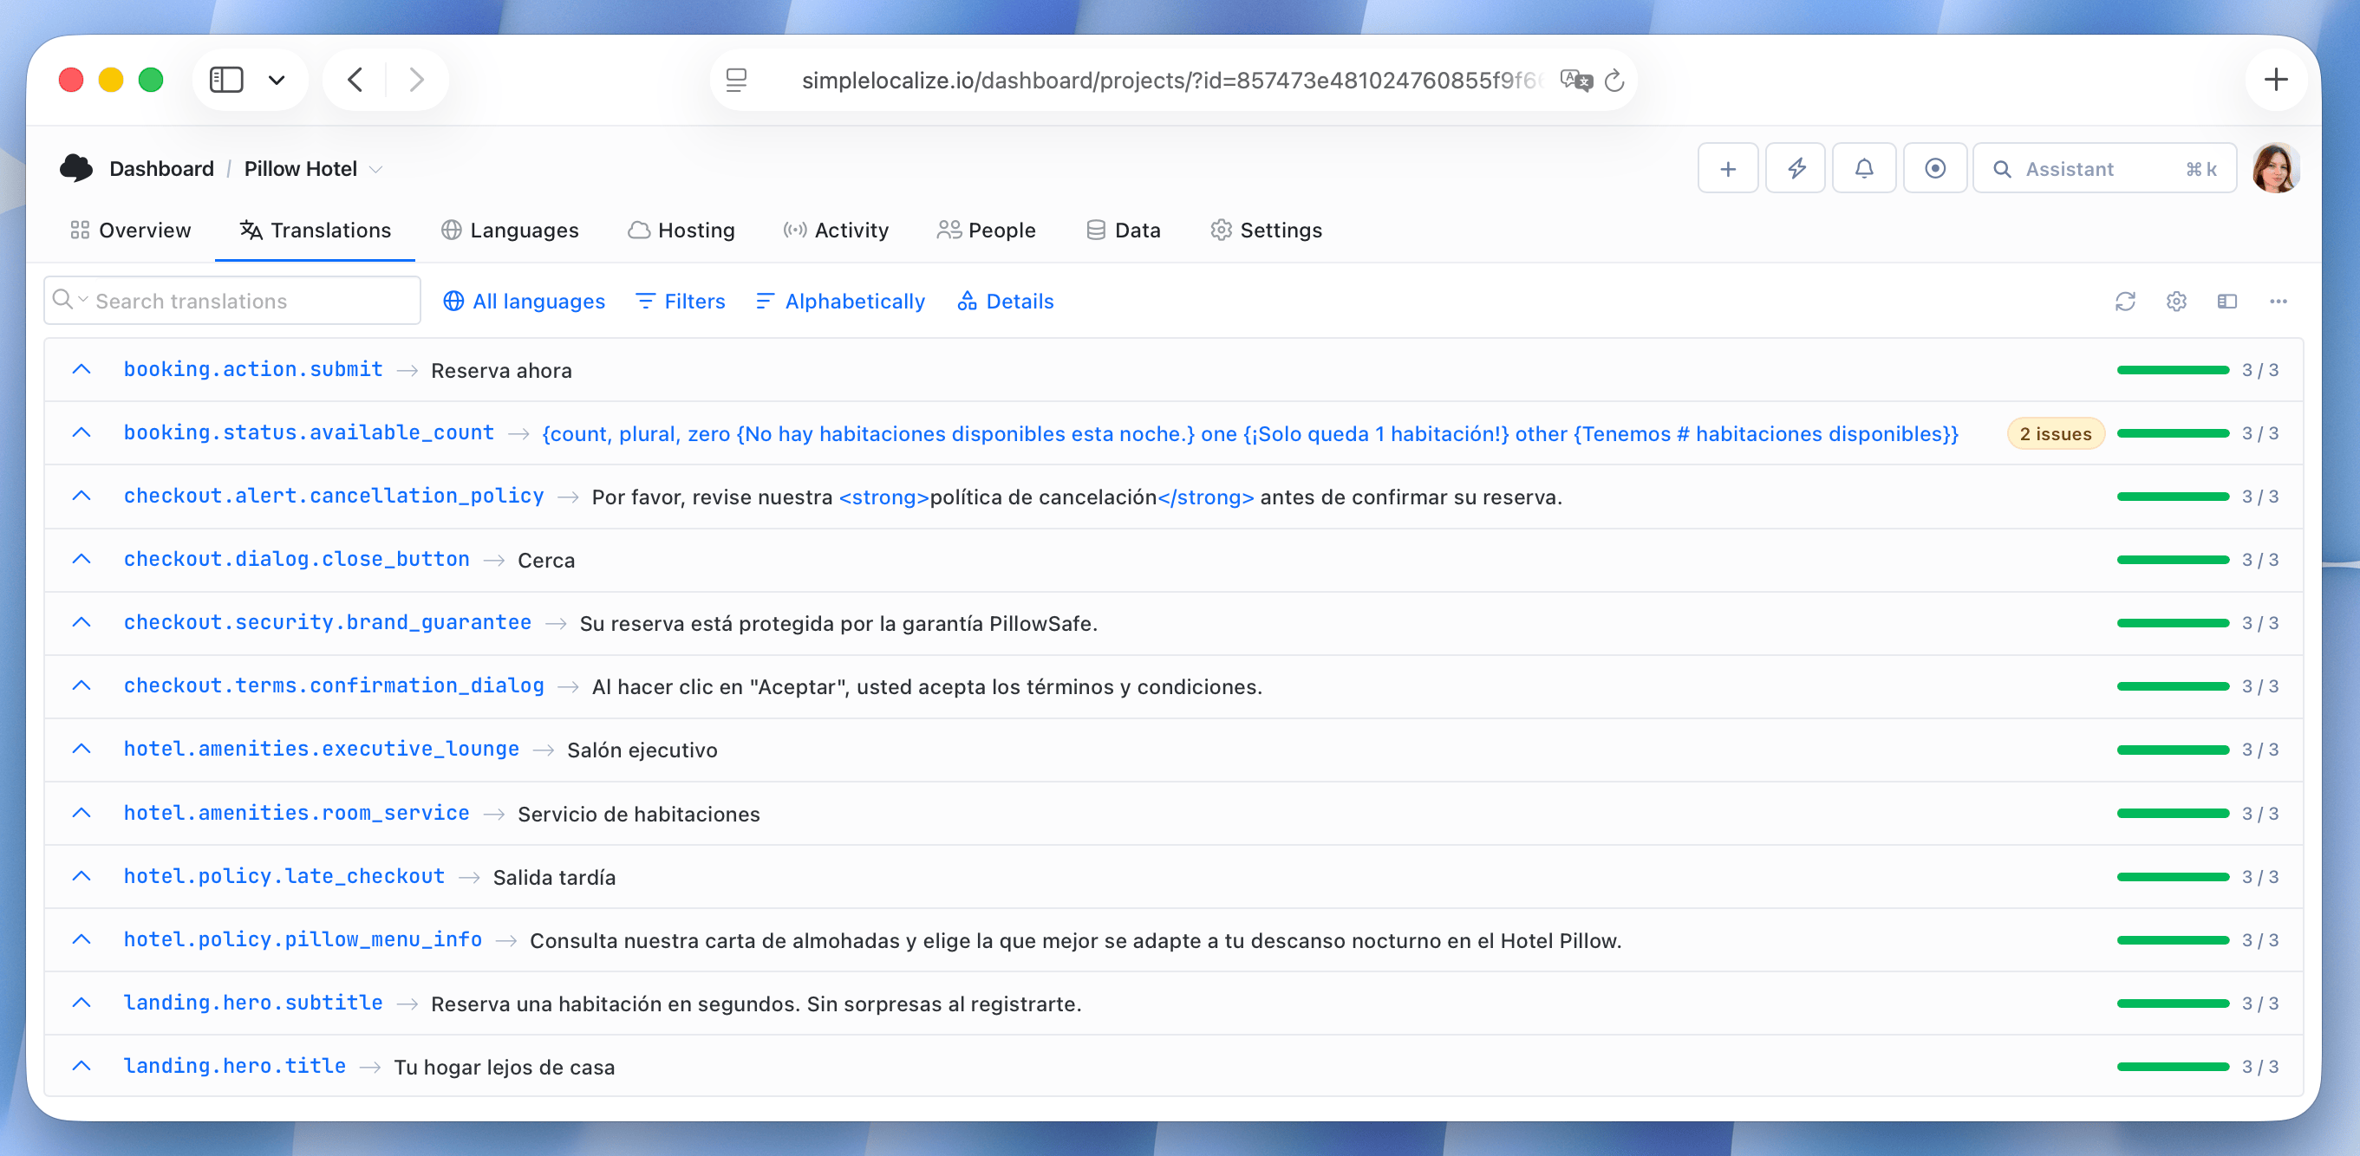The width and height of the screenshot is (2360, 1156).
Task: Click the checkout.dialog.close_button key
Action: point(297,559)
